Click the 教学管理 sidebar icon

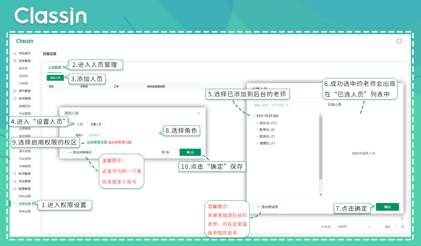pos(15,98)
